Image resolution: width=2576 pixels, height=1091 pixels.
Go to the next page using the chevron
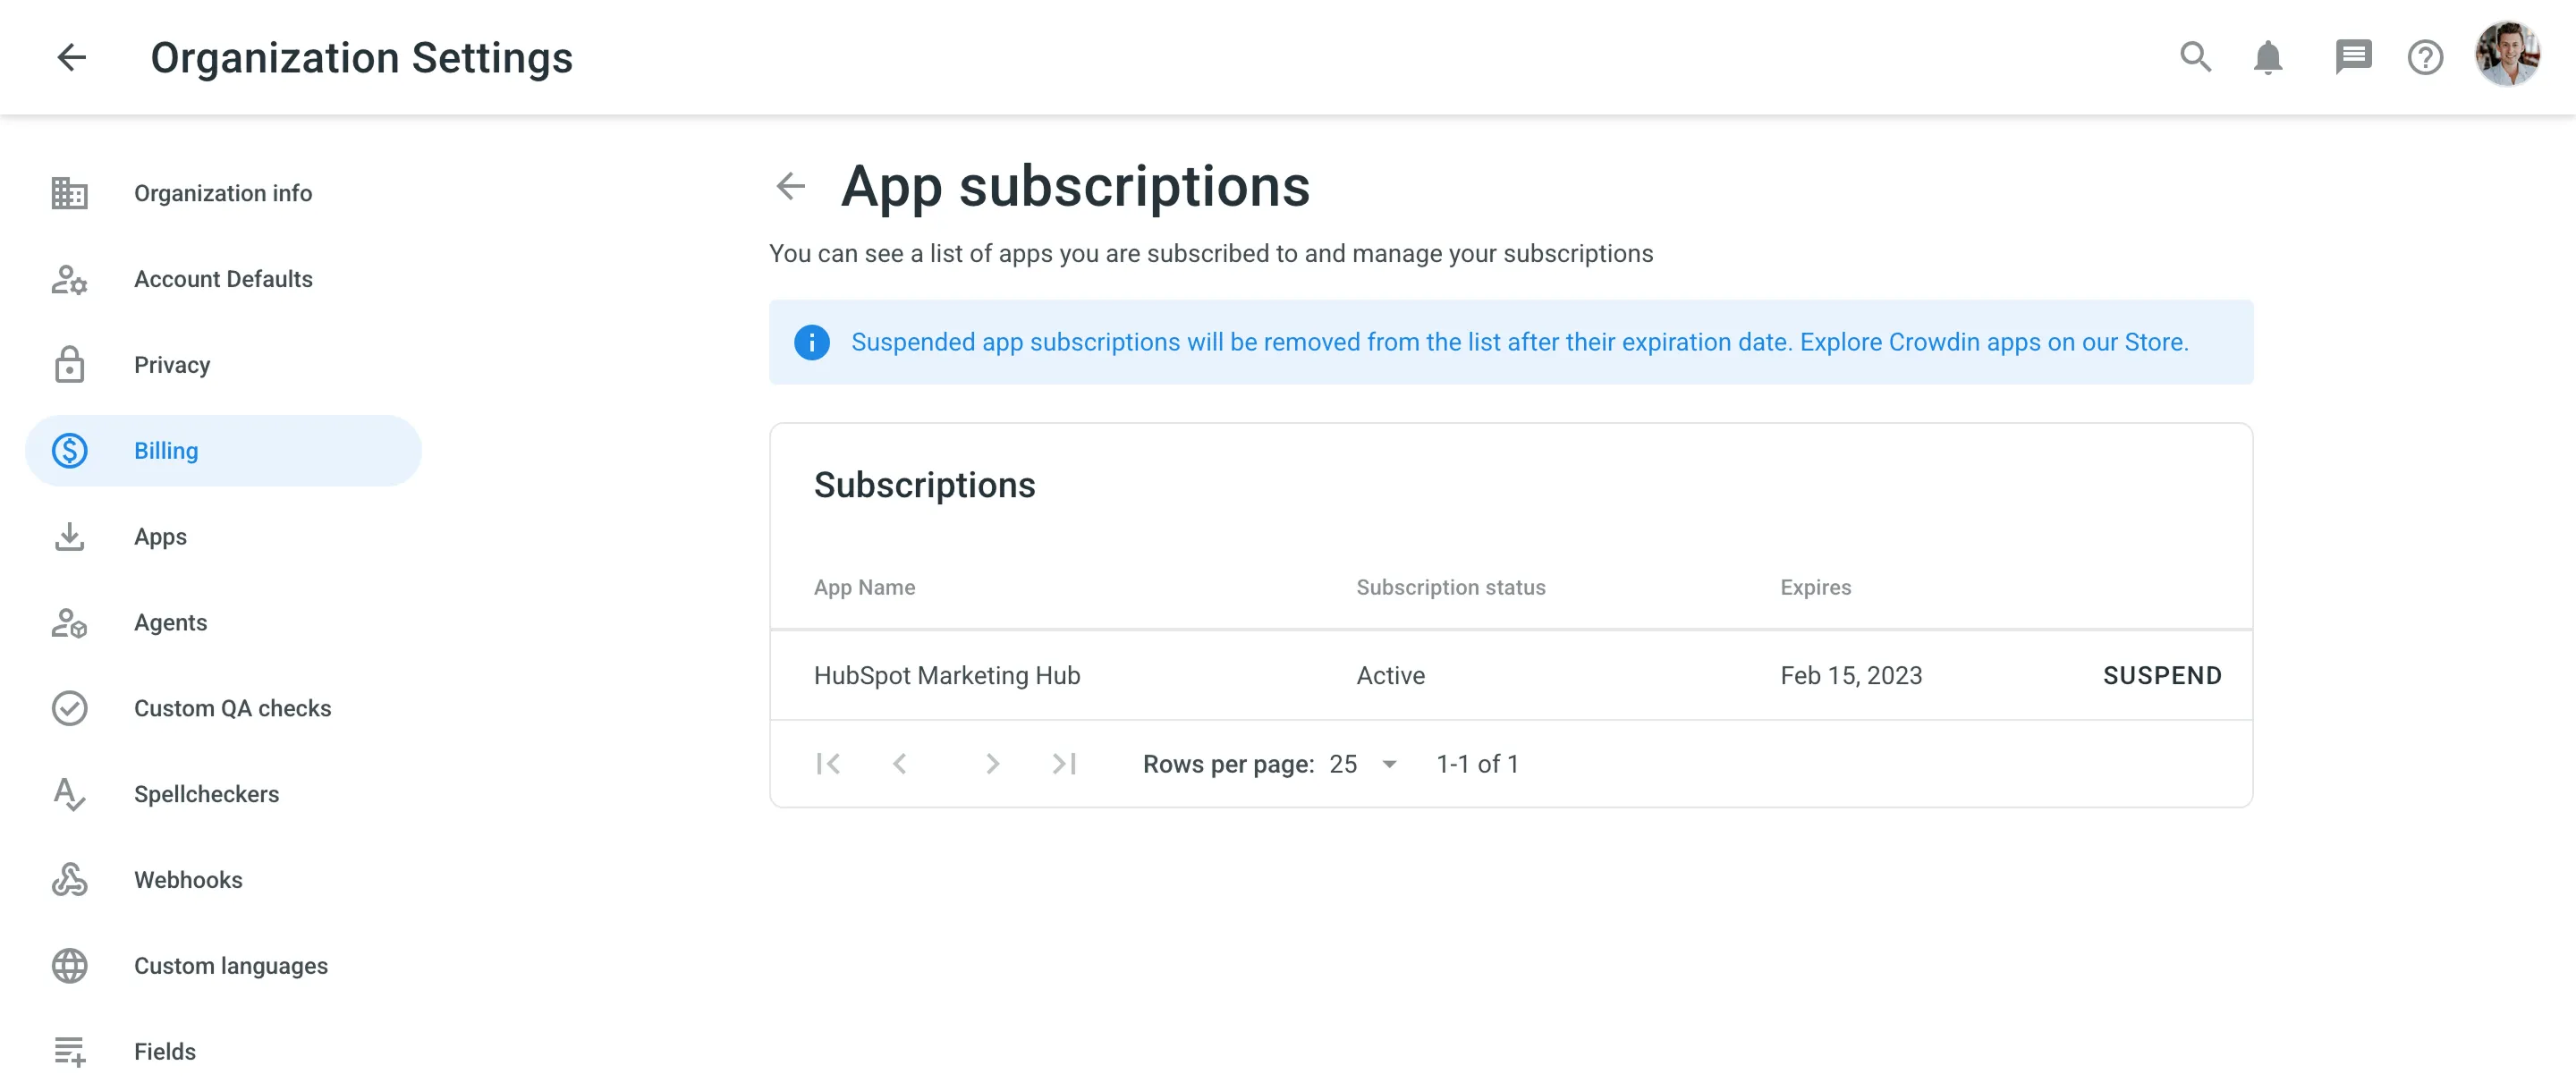click(993, 763)
